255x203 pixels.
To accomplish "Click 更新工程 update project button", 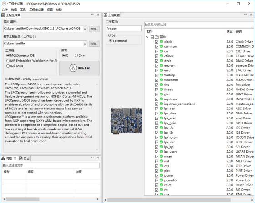I will [x=80, y=68].
